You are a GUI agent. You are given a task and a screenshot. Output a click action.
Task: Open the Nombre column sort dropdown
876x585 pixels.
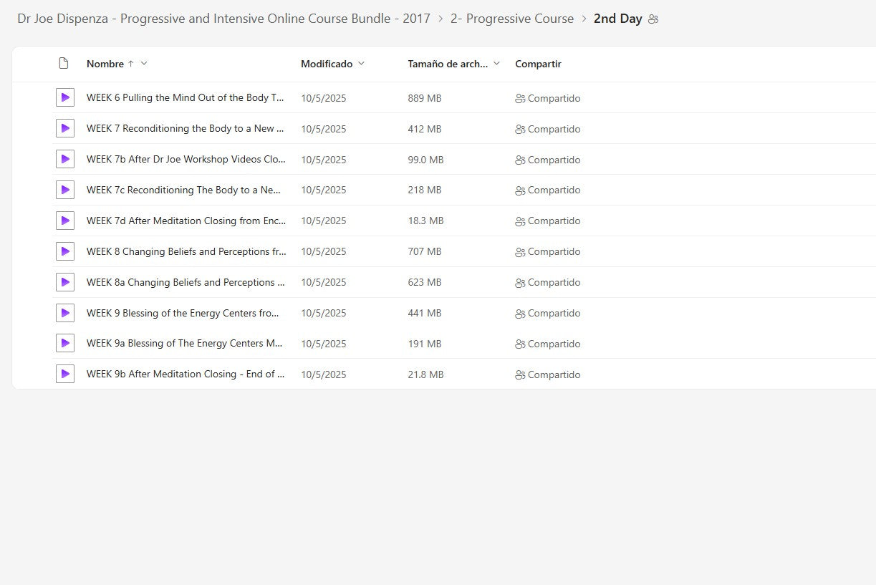point(144,64)
